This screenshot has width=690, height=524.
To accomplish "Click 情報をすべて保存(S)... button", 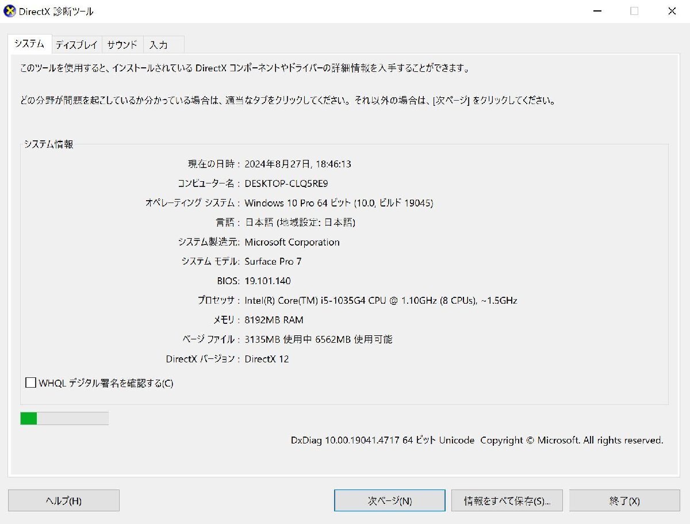I will 508,500.
